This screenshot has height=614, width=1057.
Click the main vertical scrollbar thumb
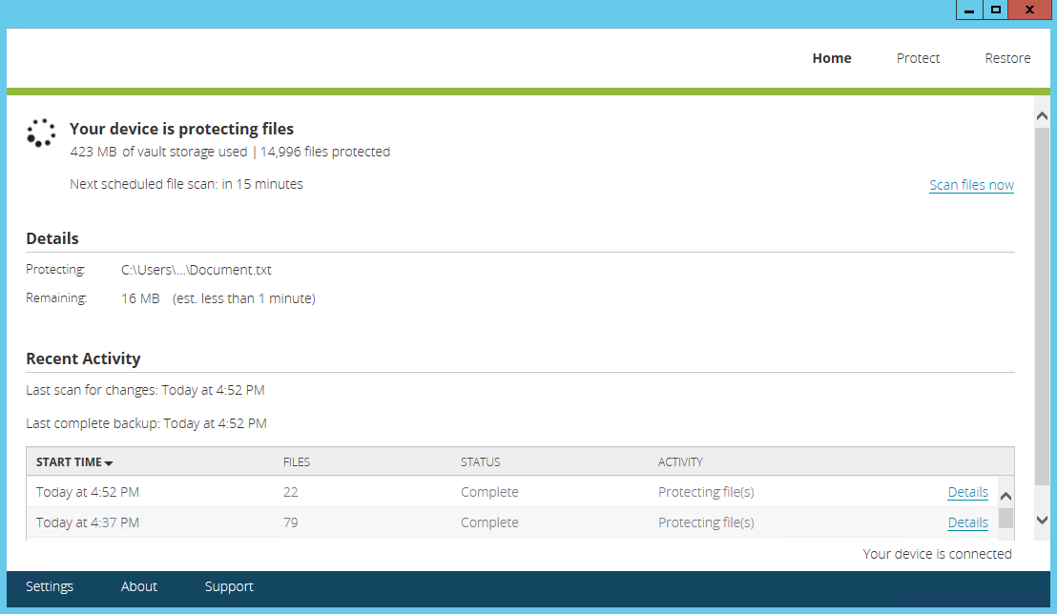(x=1042, y=305)
